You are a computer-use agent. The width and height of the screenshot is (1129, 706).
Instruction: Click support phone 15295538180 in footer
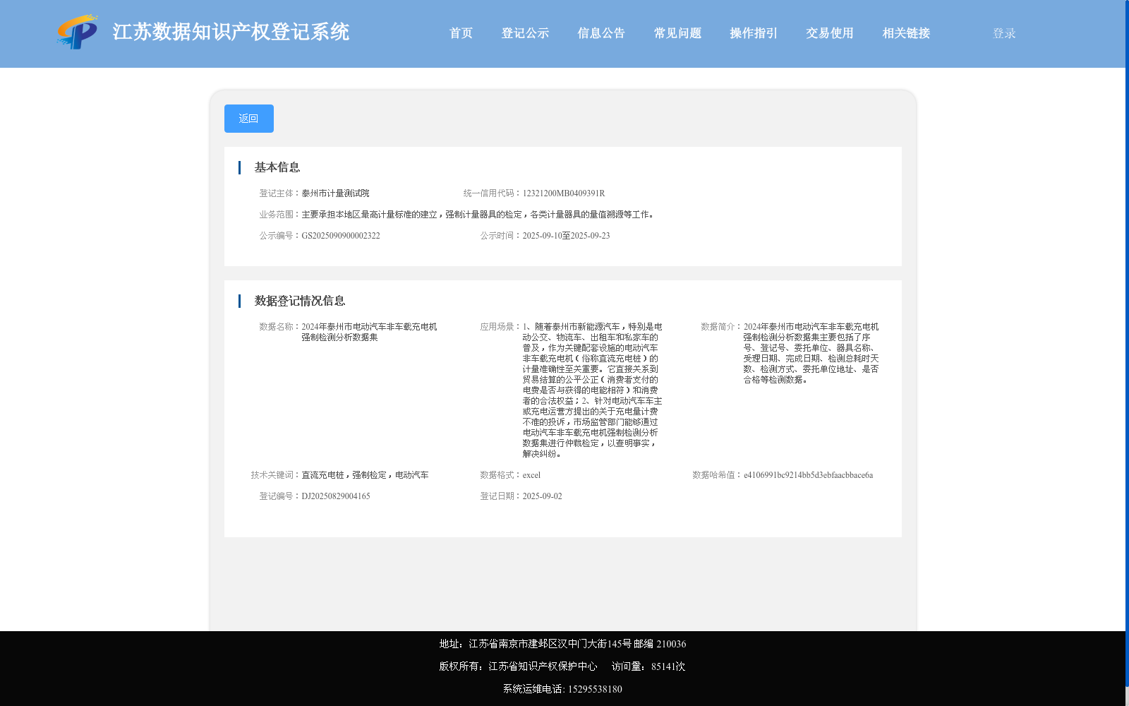point(595,689)
